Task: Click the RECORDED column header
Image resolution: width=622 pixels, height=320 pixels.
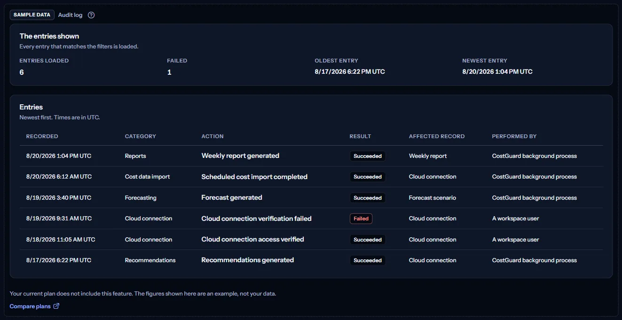Action: pyautogui.click(x=42, y=136)
